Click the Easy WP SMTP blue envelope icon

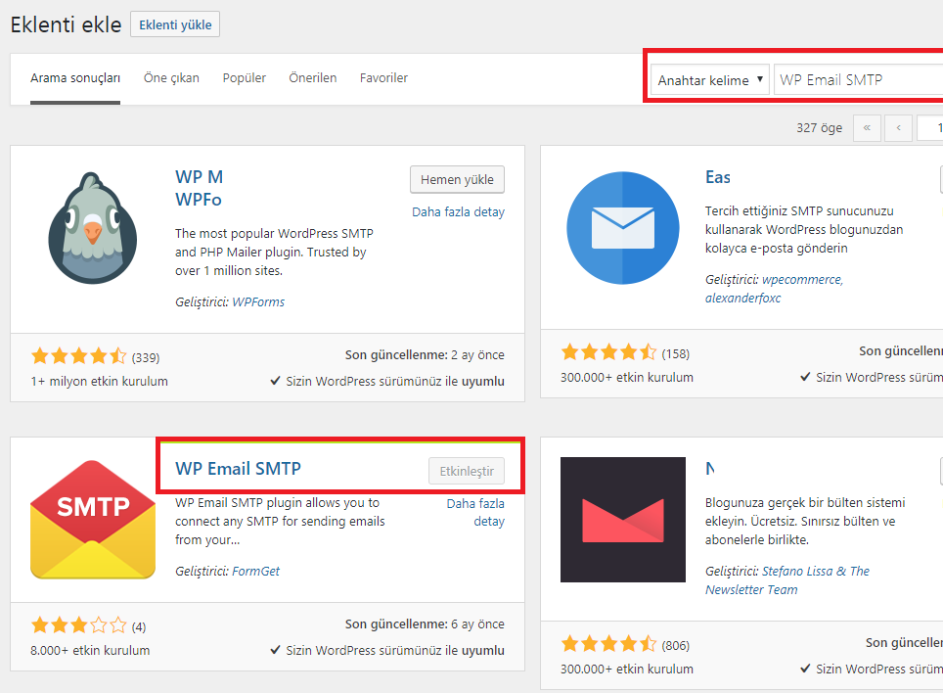tap(622, 228)
